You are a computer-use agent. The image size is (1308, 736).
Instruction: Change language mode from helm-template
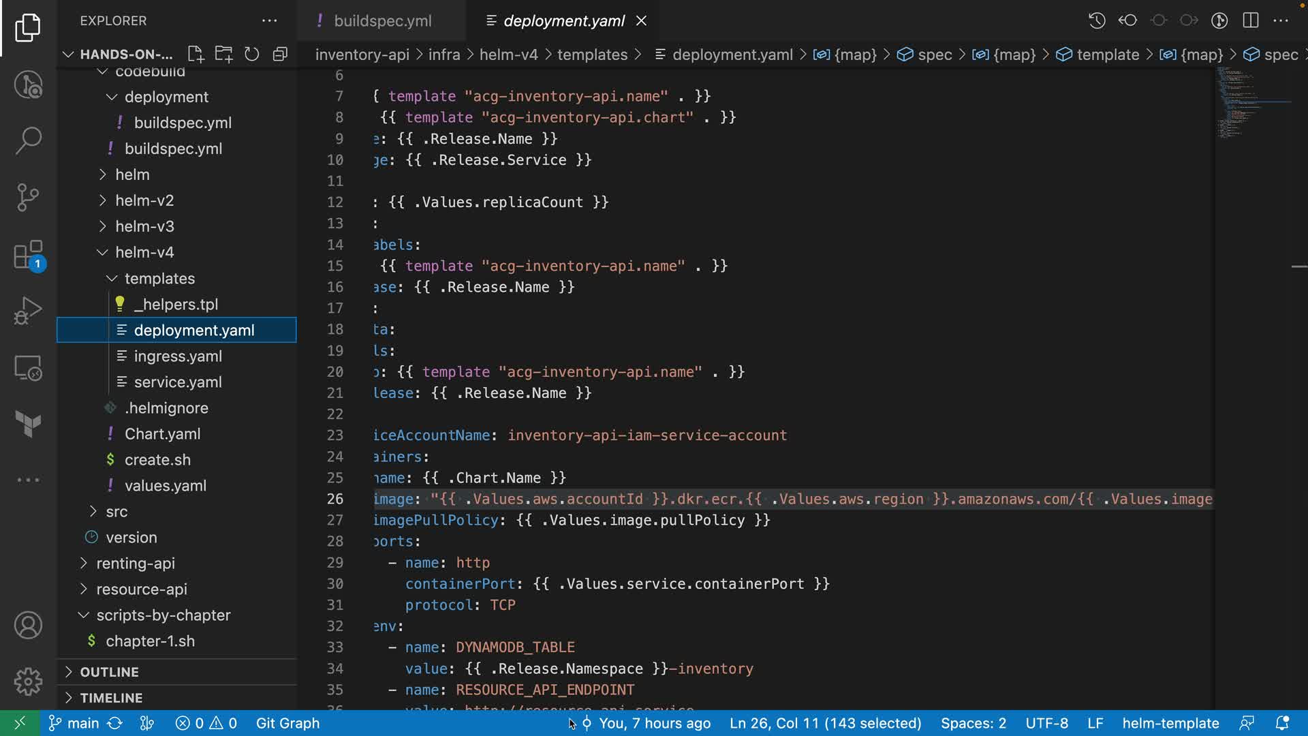click(1170, 723)
